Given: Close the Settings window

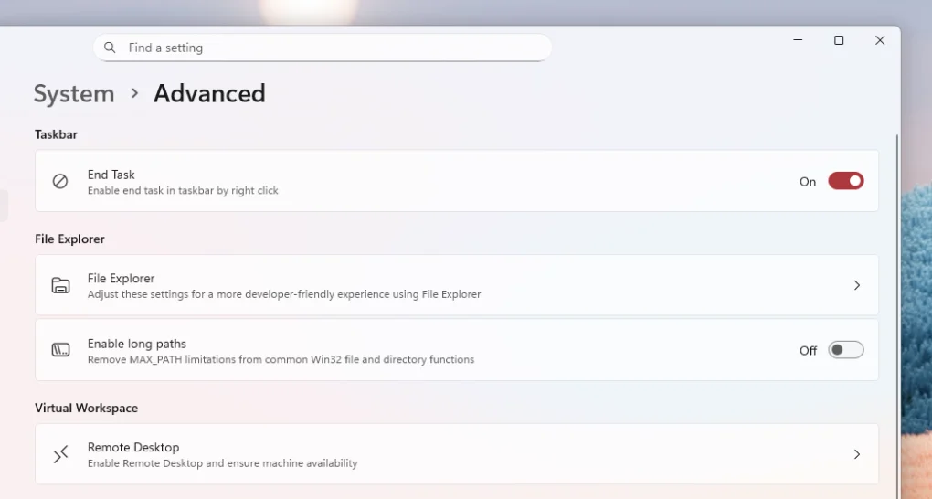Looking at the screenshot, I should [x=880, y=40].
